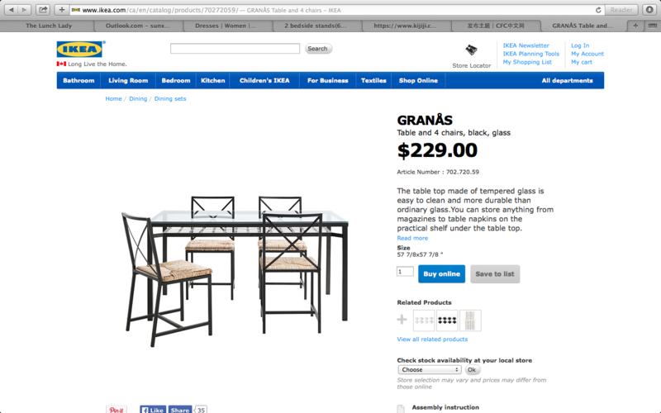This screenshot has width=661, height=413.
Task: Go back with Safari's back arrow
Action: 12,10
